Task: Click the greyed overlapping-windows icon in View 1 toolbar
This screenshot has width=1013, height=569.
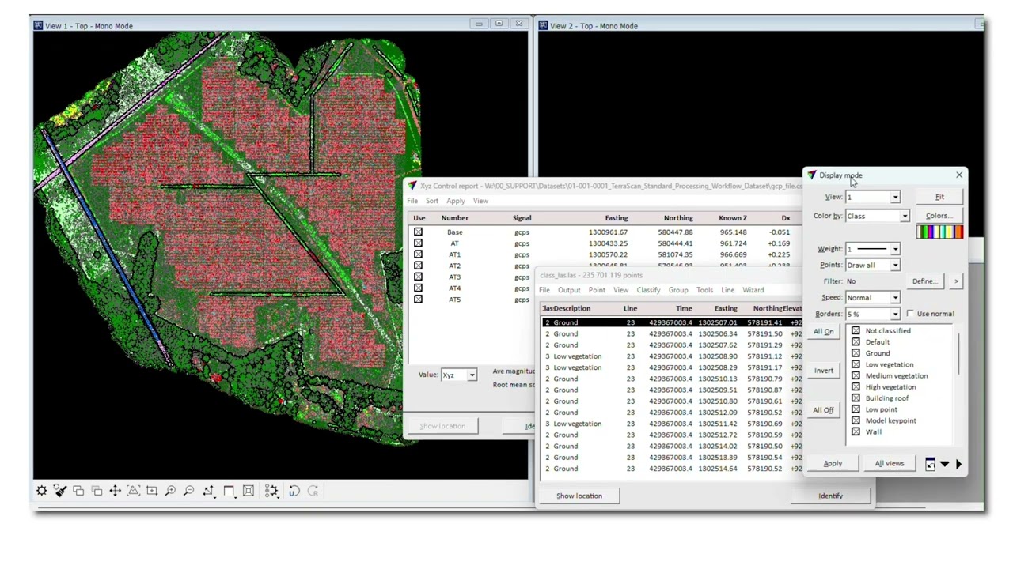Action: [97, 491]
